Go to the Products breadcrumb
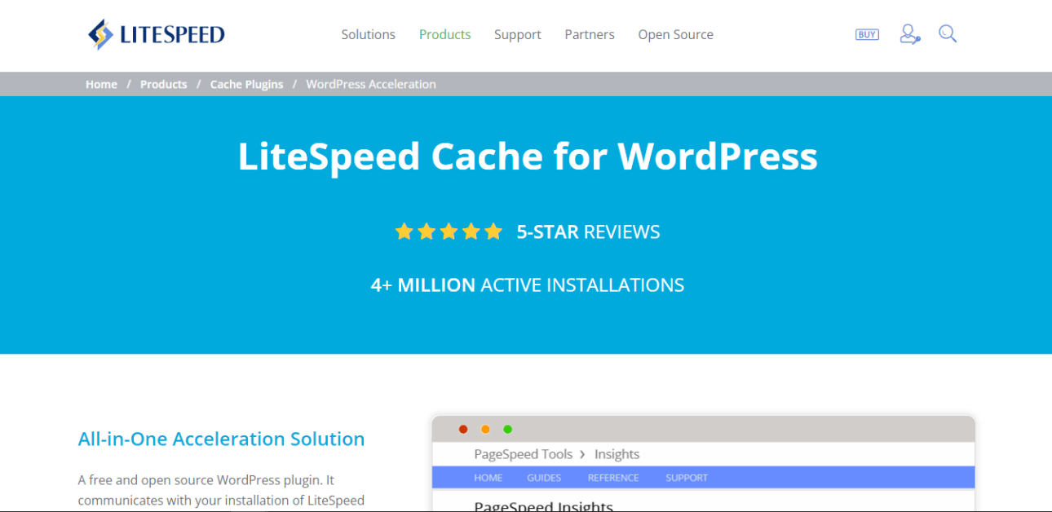Viewport: 1052px width, 512px height. [163, 84]
